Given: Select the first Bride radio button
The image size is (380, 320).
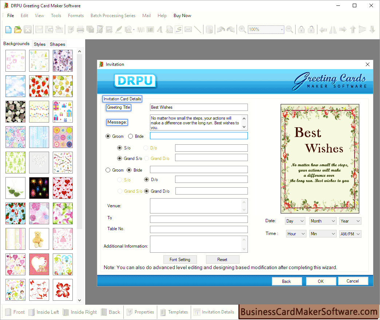Looking at the screenshot, I should 130,136.
